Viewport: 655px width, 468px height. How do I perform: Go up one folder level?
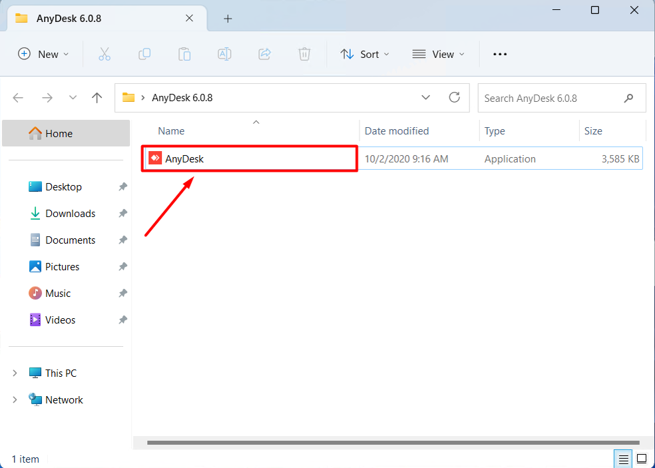[97, 98]
